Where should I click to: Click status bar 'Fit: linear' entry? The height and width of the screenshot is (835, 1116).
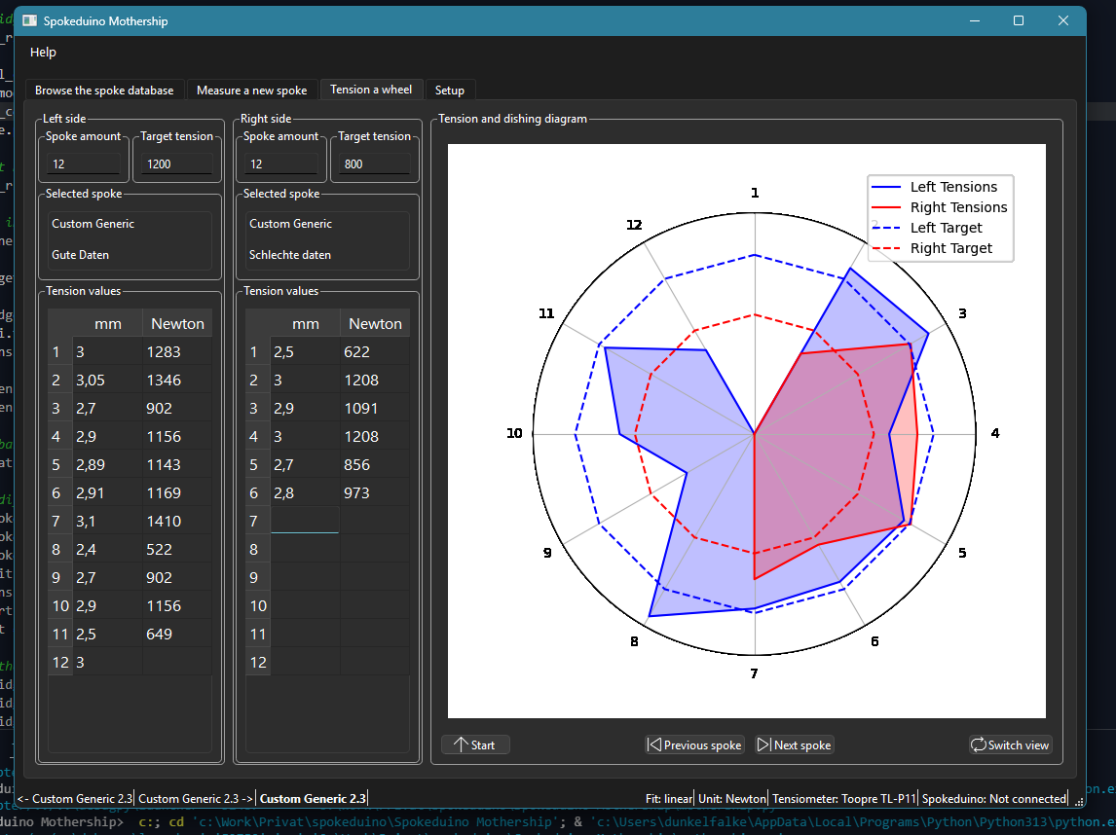coord(669,799)
